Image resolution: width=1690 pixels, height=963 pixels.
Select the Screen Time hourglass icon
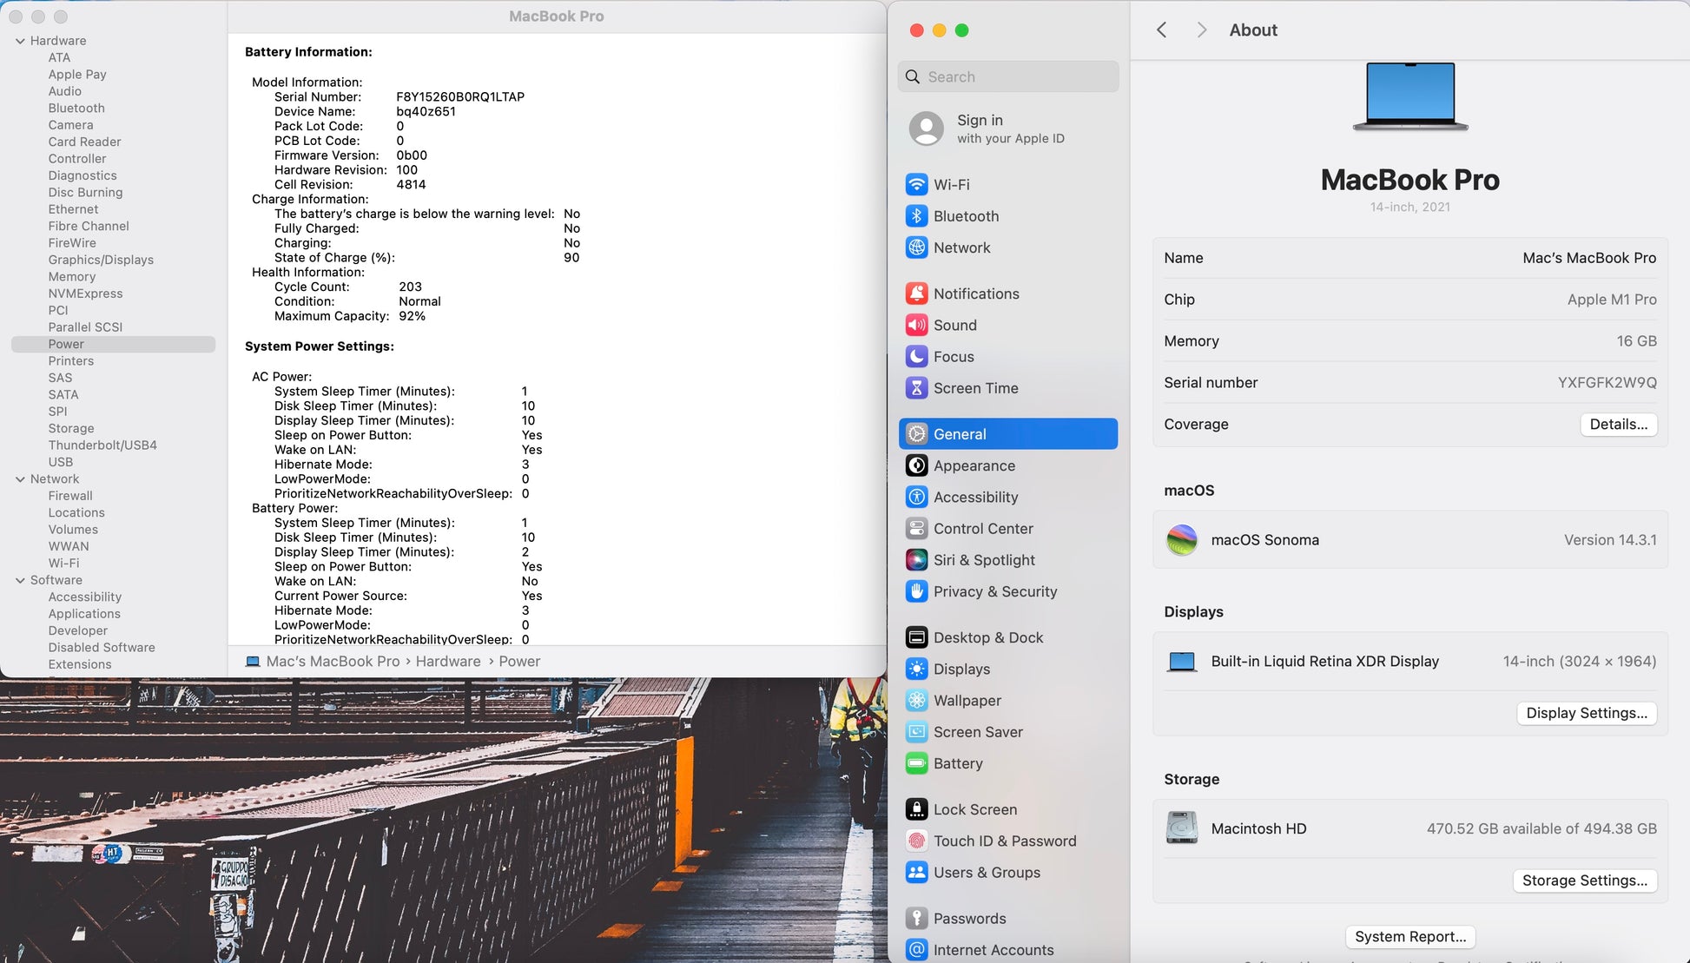pos(916,388)
